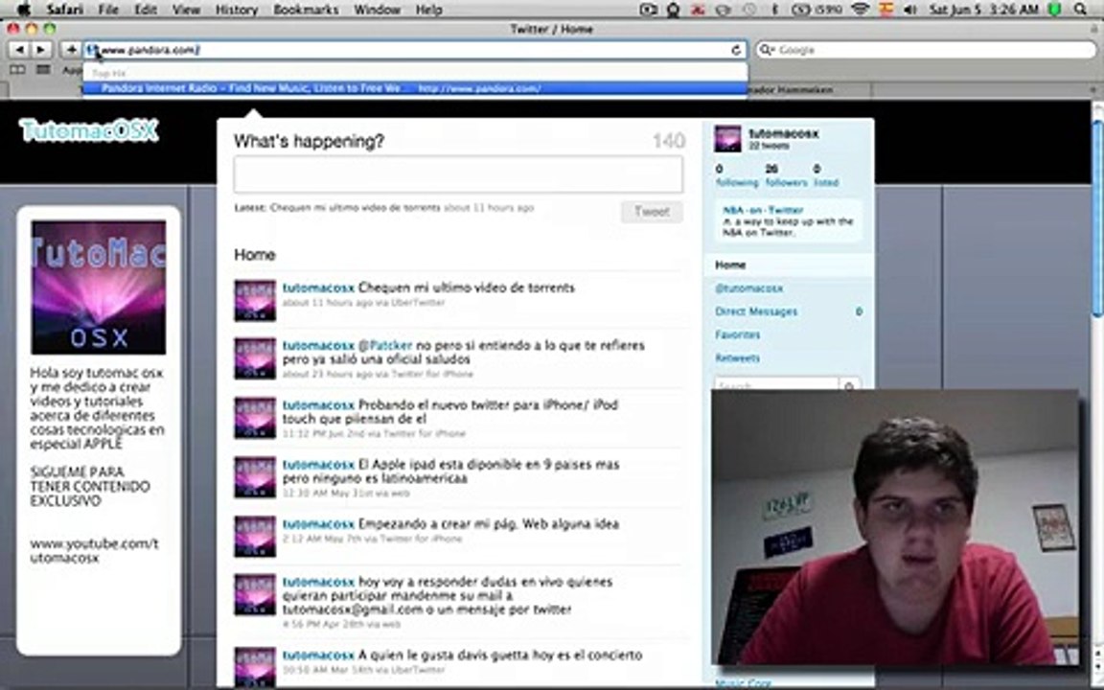Click the Bluetooth menu bar icon

tap(775, 10)
